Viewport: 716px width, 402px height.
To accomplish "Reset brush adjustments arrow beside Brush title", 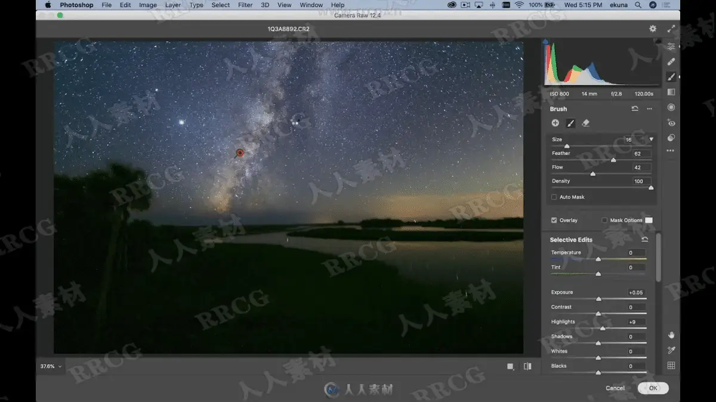I will pos(635,109).
